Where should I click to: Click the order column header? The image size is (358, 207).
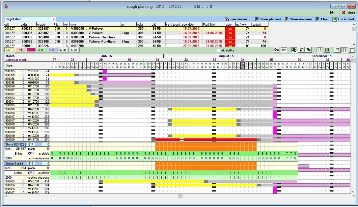click(28, 24)
